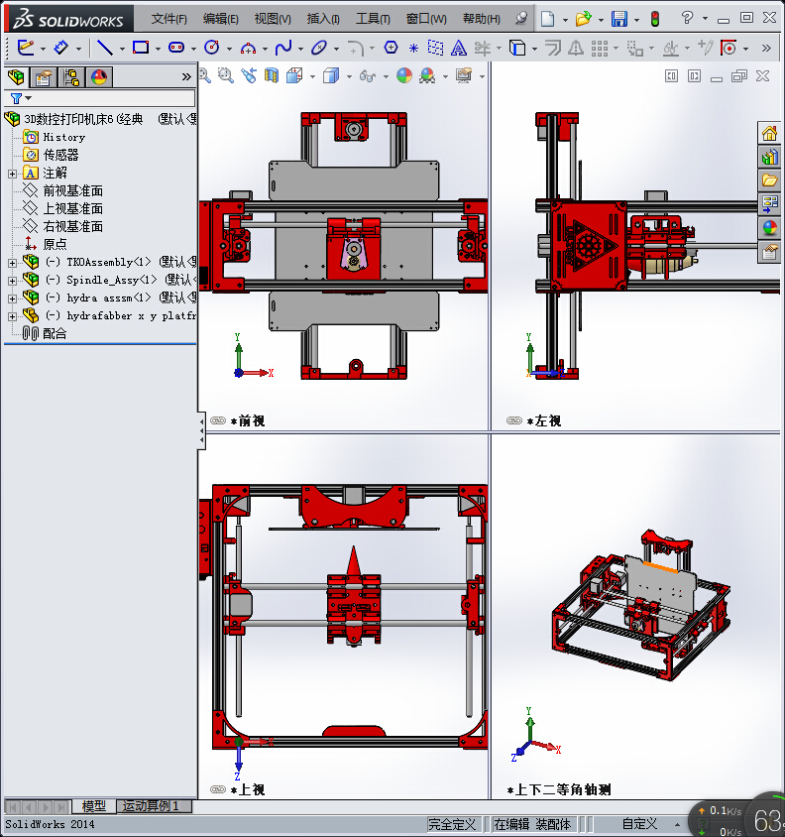Open the PropertyManager tab
Image resolution: width=785 pixels, height=837 pixels.
44,78
